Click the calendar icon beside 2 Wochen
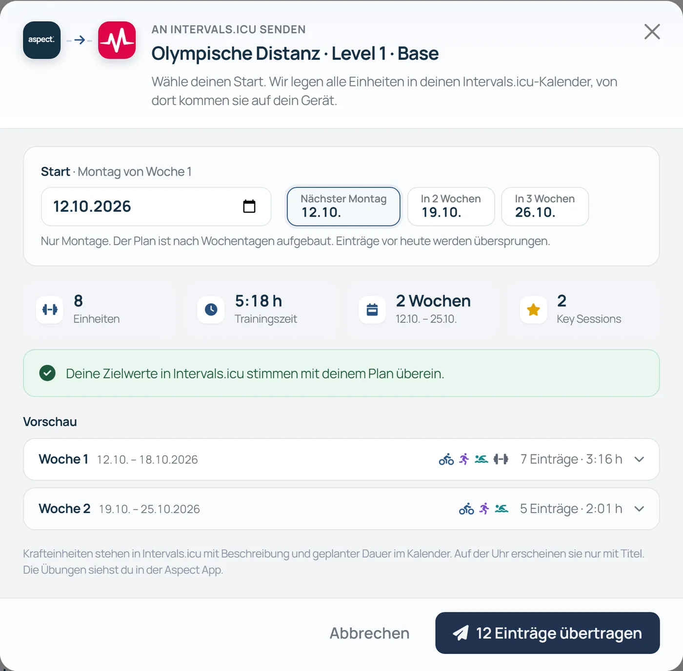This screenshot has height=671, width=683. [x=372, y=310]
